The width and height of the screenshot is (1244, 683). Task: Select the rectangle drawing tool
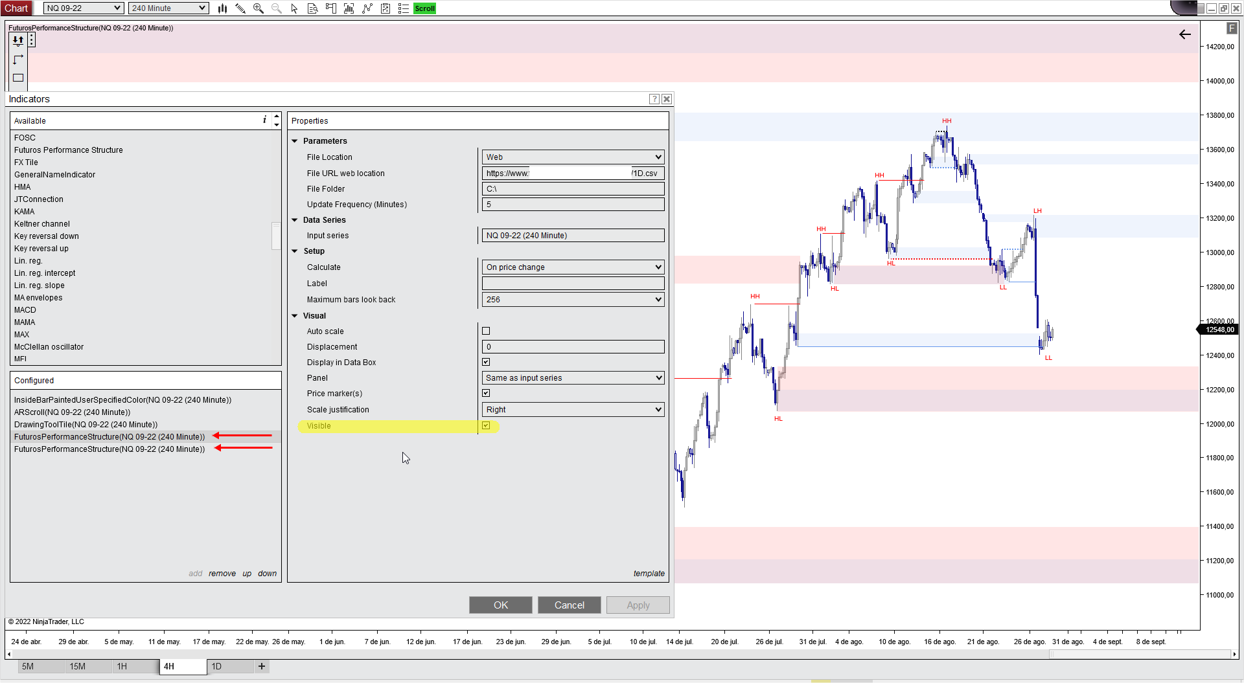tap(18, 78)
